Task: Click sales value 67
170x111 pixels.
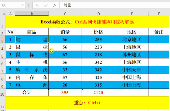Action: (65, 55)
